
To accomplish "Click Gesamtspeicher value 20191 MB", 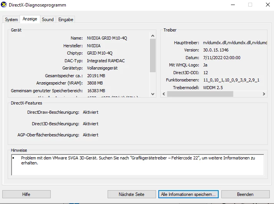I will coord(96,76).
